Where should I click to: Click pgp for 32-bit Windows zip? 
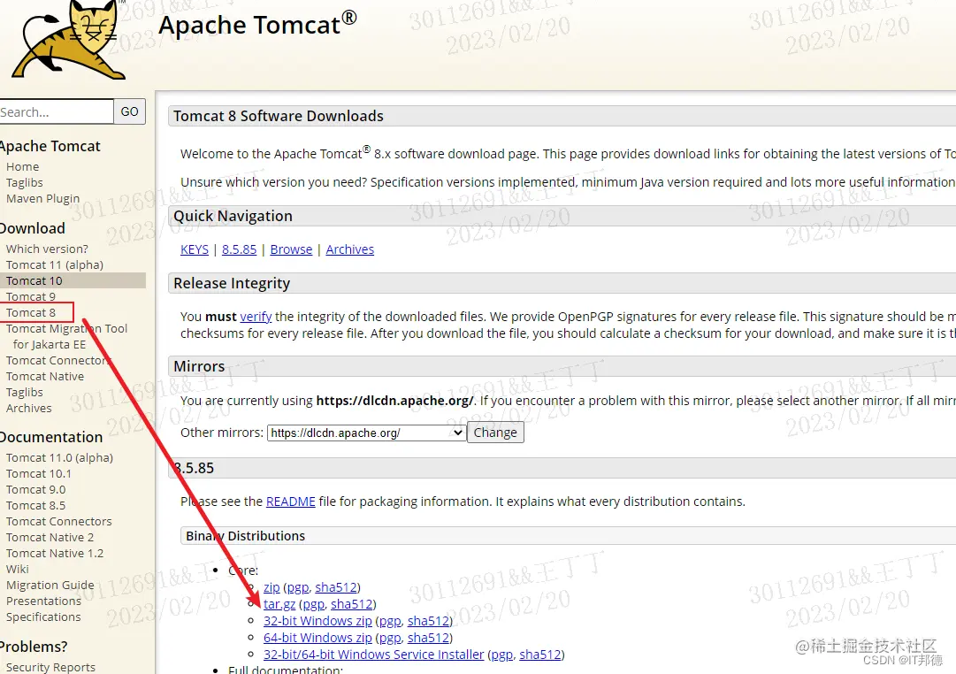point(390,621)
